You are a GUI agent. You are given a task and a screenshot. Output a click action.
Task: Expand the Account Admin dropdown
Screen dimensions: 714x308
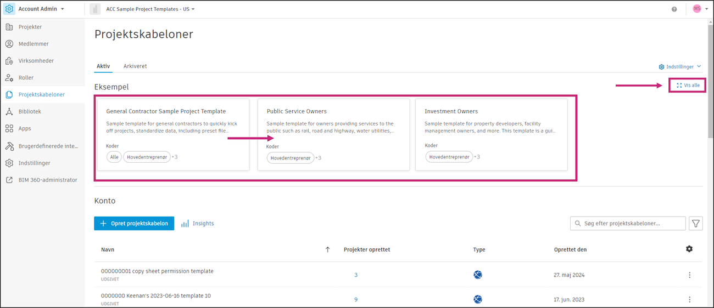[x=41, y=9]
